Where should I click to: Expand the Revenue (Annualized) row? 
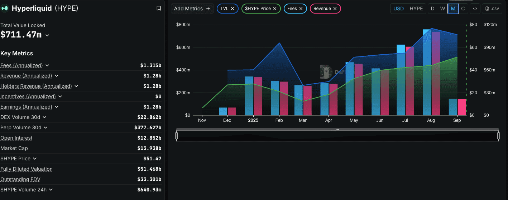point(57,76)
